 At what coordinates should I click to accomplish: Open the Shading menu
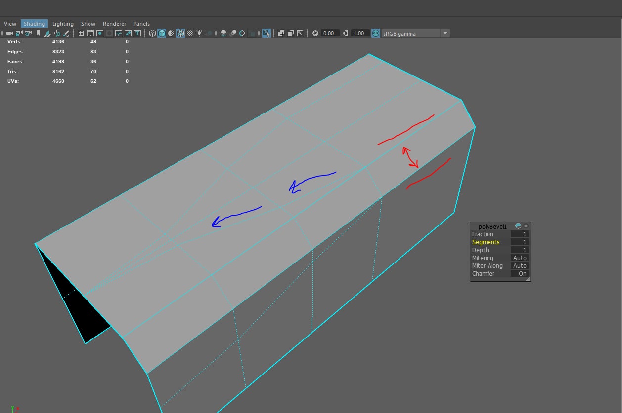pyautogui.click(x=34, y=24)
